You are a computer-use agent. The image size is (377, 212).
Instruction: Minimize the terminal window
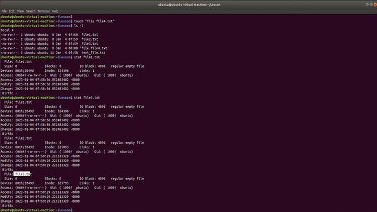coord(367,5)
